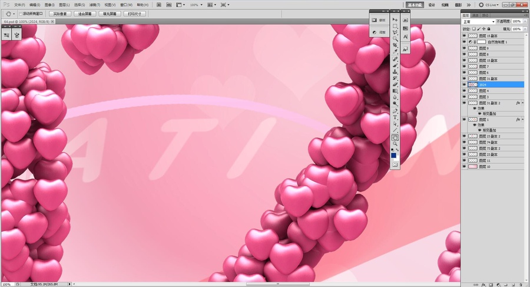Select the Horizontal Type tool

click(x=395, y=118)
